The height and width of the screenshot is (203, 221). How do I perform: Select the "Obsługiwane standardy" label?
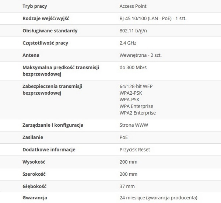(50, 31)
